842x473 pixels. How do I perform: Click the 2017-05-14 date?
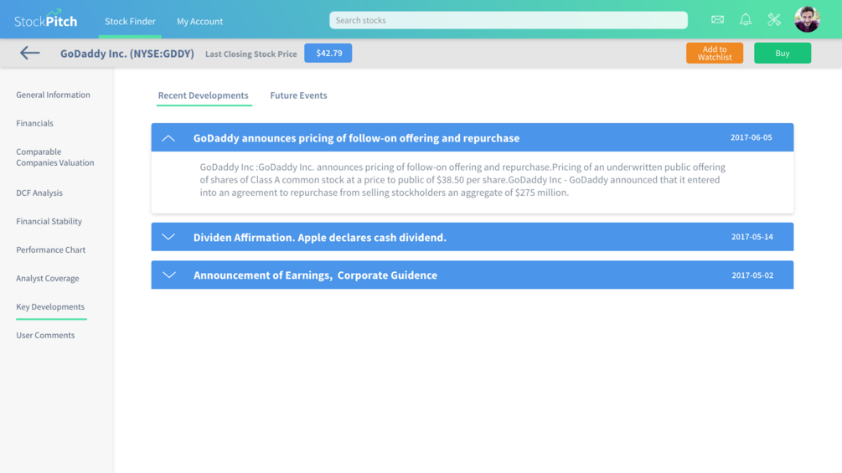pyautogui.click(x=752, y=236)
